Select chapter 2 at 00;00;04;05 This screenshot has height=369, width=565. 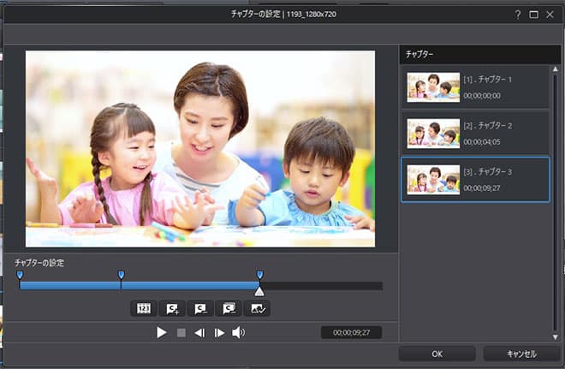[475, 133]
